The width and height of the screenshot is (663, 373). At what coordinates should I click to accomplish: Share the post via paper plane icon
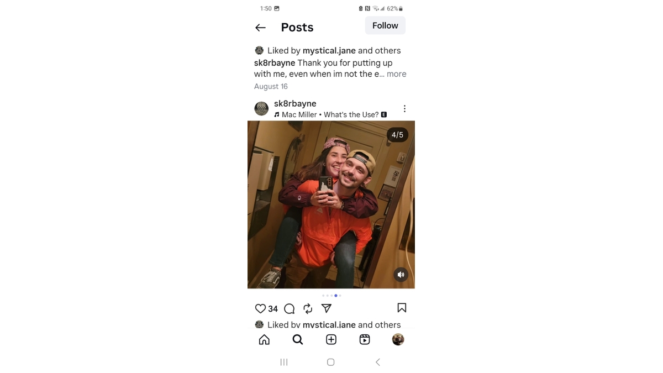[x=327, y=308]
